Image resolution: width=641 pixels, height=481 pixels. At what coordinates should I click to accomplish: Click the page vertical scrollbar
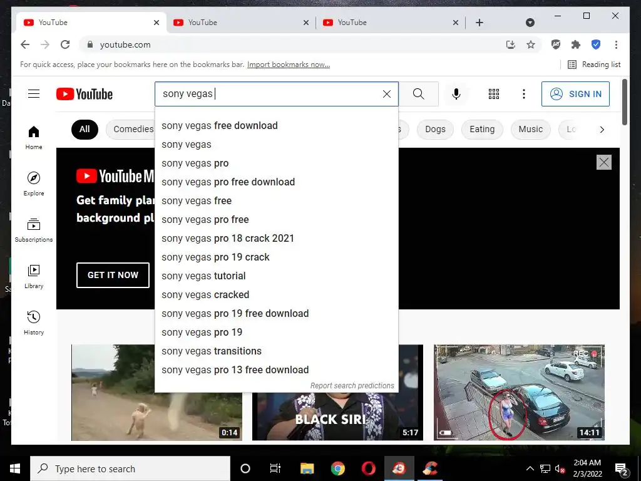point(624,102)
